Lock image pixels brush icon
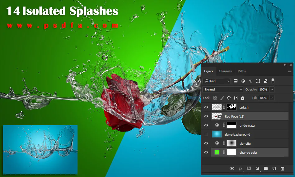 [222, 98]
